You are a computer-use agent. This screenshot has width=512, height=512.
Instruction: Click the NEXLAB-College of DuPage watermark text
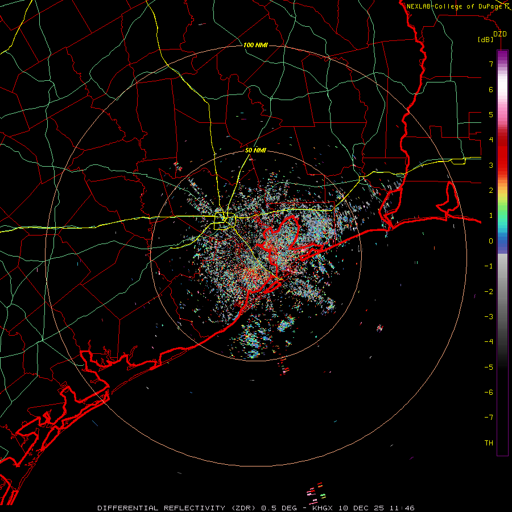coord(454,6)
